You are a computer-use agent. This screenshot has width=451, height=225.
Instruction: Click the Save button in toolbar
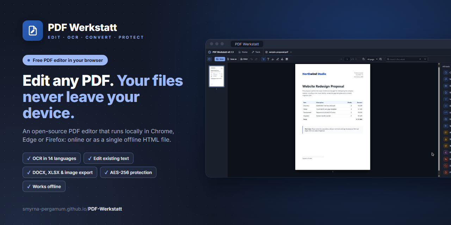coord(220,59)
